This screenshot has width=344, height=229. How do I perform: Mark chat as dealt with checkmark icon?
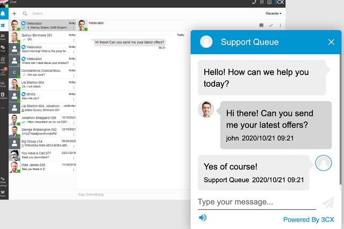271,25
